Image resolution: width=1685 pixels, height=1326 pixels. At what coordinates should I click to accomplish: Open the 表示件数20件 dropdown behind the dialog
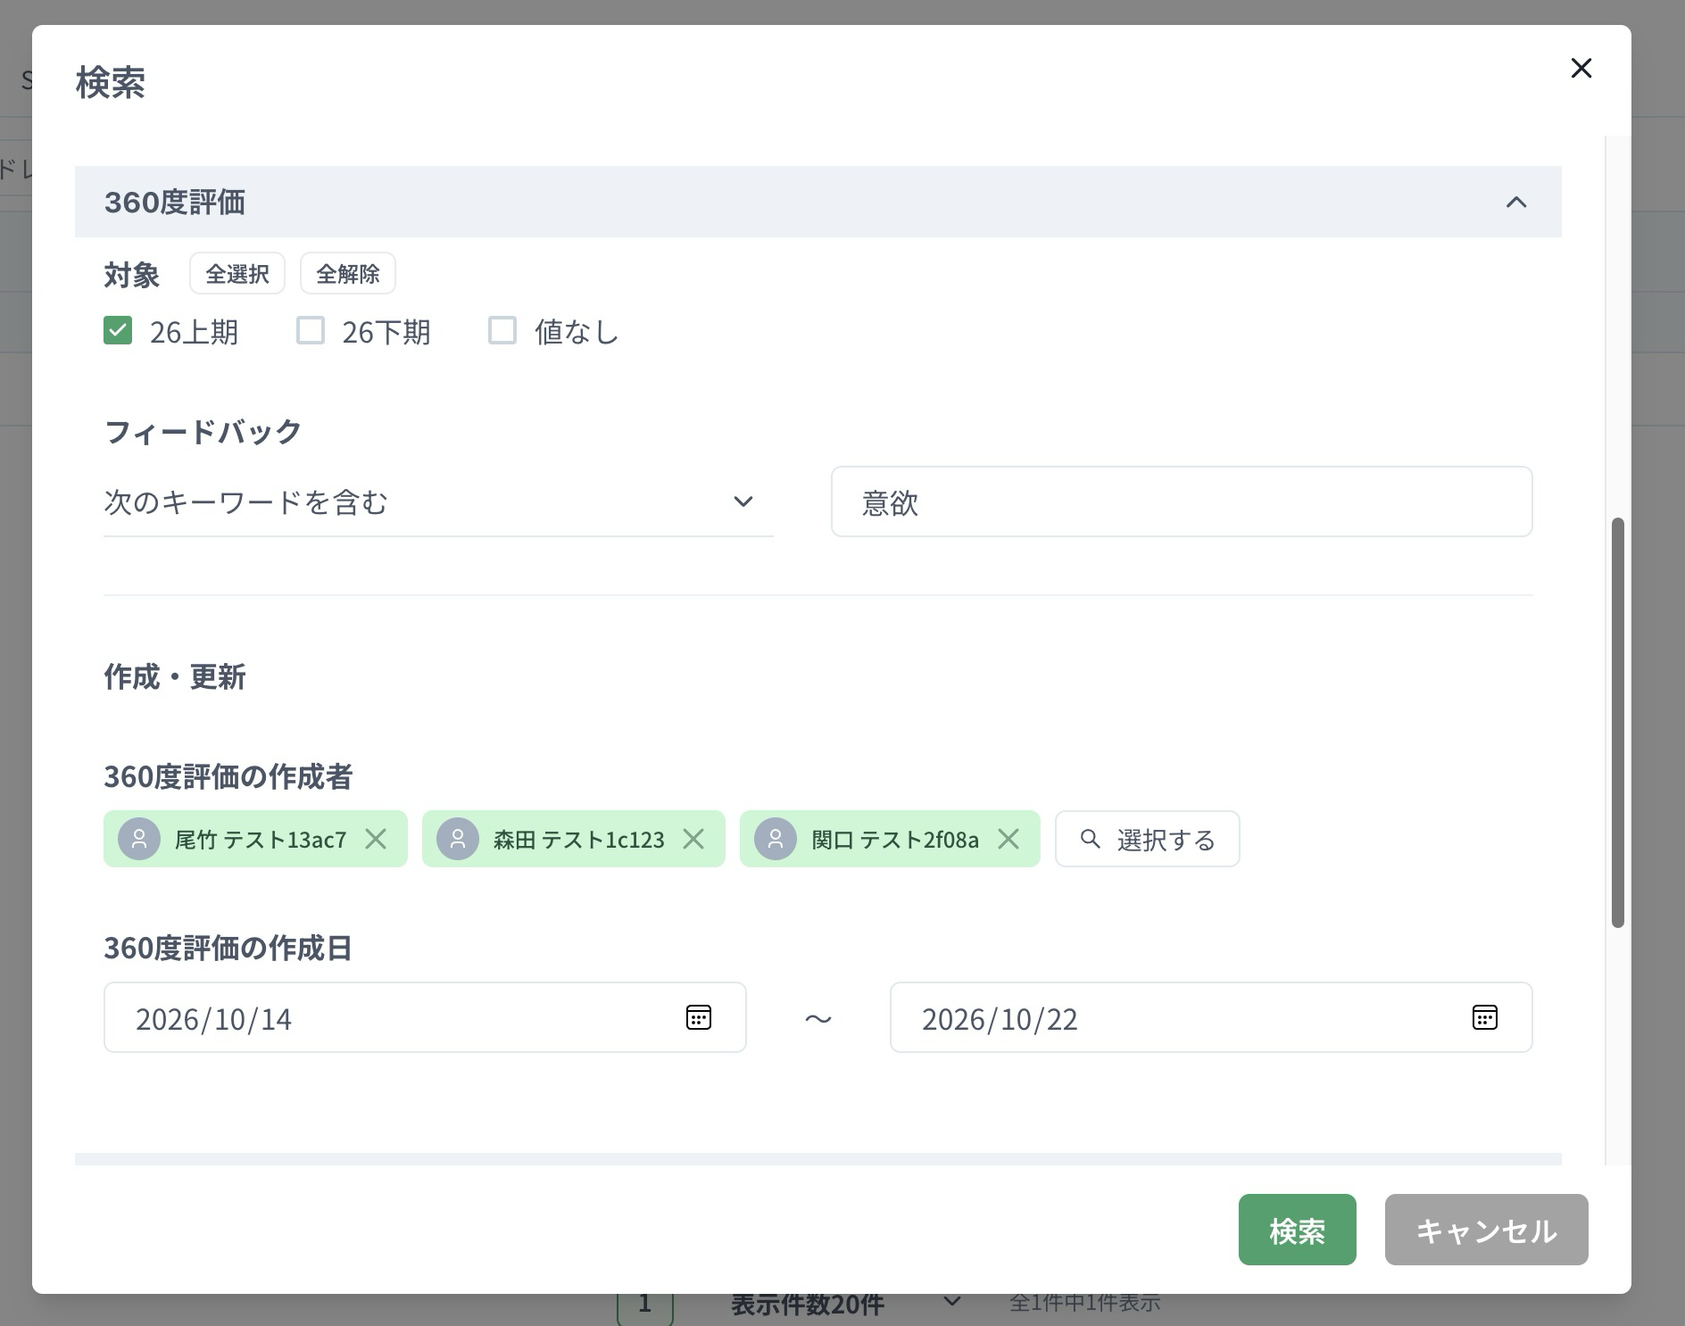click(x=846, y=1304)
